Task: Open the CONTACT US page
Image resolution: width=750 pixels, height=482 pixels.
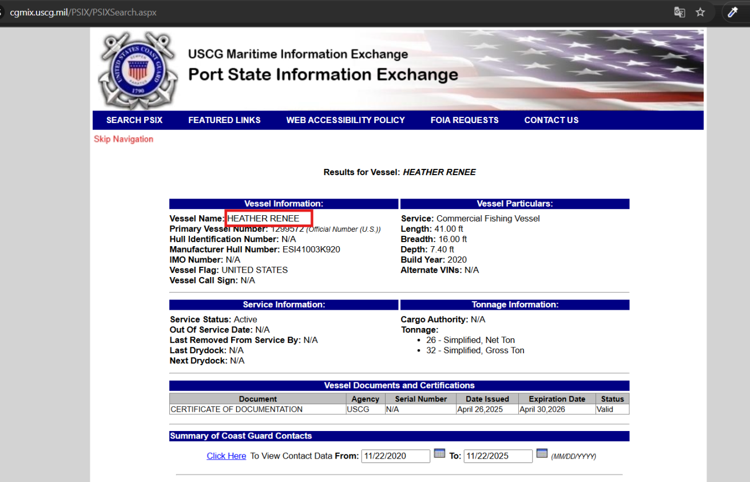Action: (551, 120)
